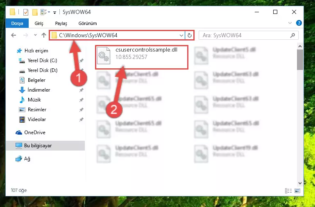Click the vertical scrollbar thumb
Screen dimensions: 315x207
pyautogui.click(x=300, y=60)
